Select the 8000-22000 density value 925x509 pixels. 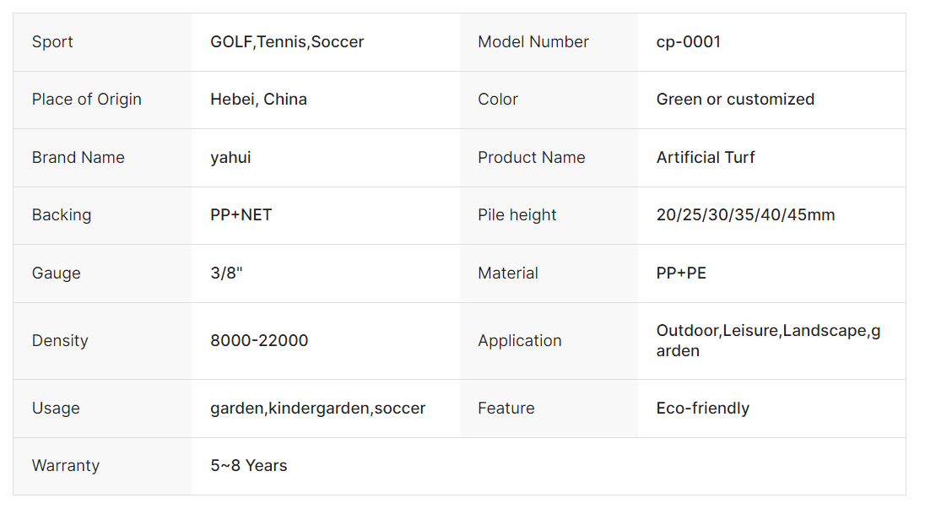[x=259, y=340]
